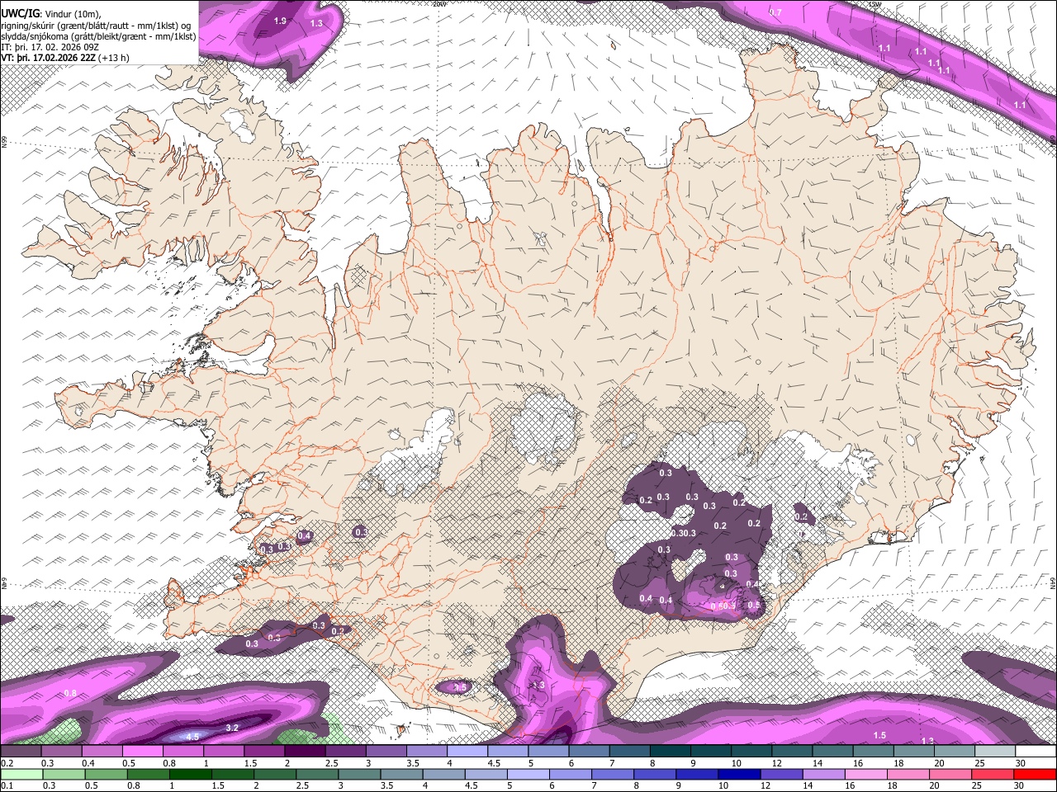Click the mauve 0.4 swatch in upper legend
This screenshot has width=1057, height=792.
point(102,751)
